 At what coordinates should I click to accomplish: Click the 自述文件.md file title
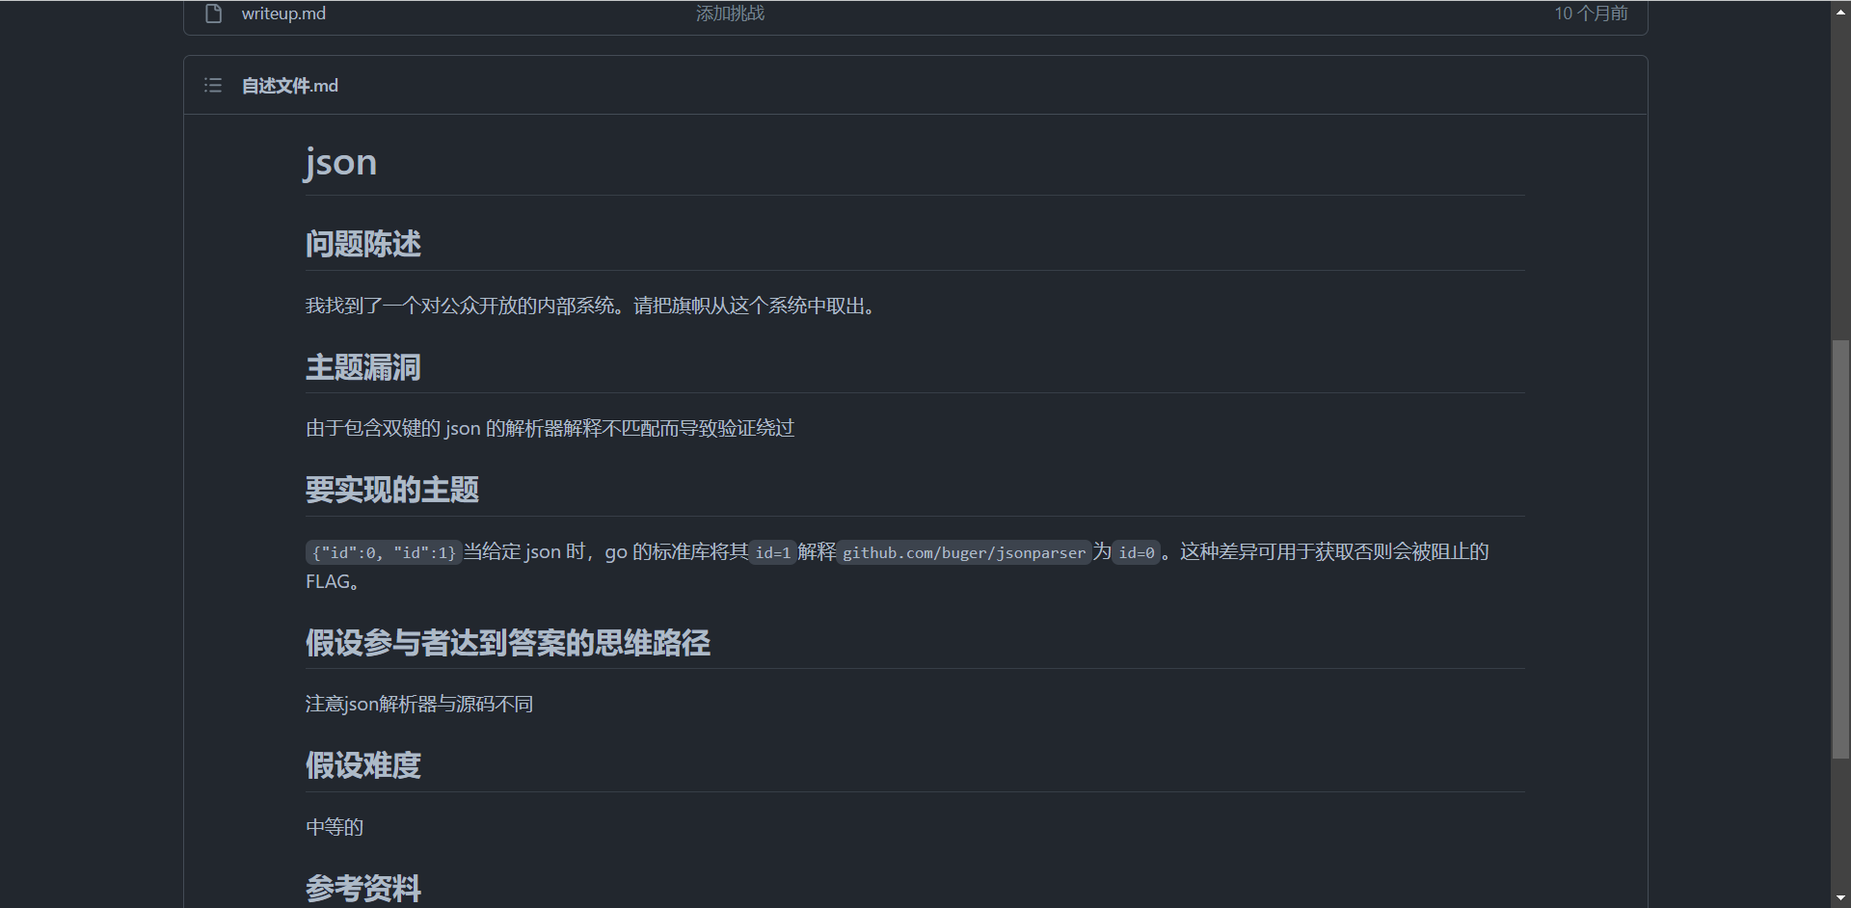pos(290,86)
